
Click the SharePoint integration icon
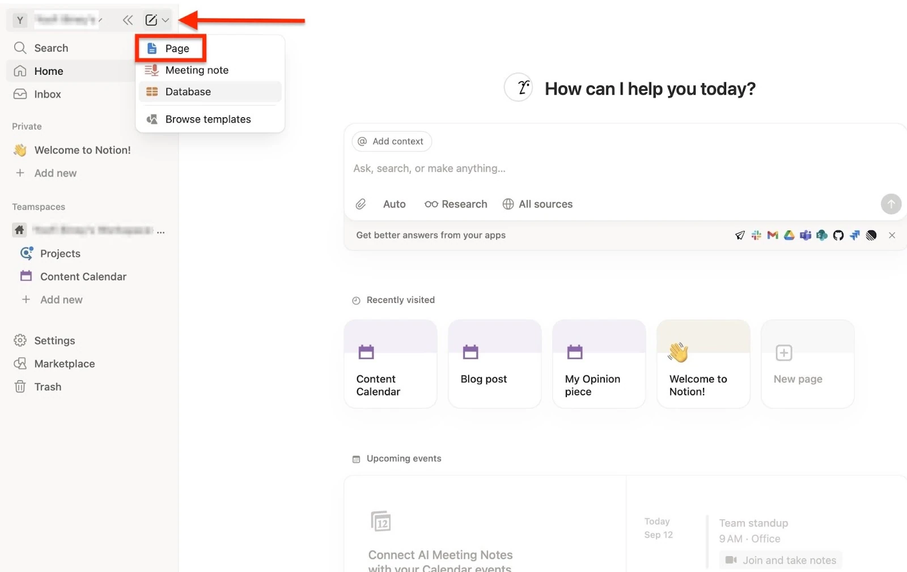(x=822, y=236)
